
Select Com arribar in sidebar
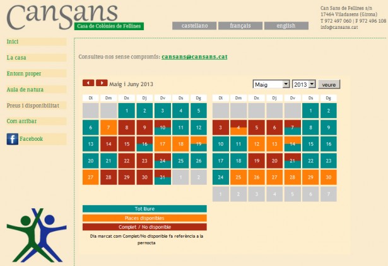click(21, 121)
